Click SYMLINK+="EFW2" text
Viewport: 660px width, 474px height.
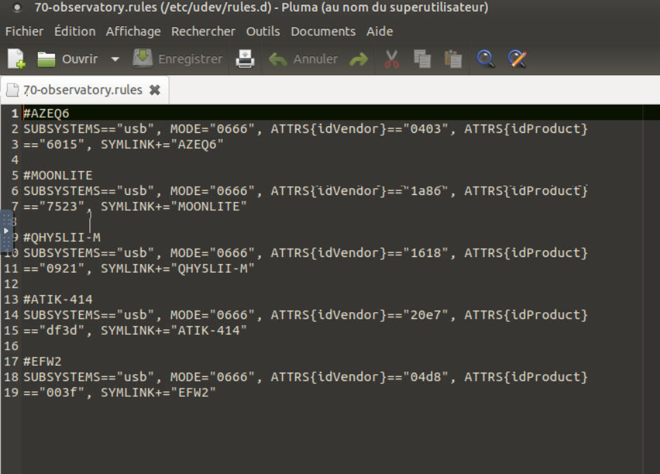[x=158, y=392]
